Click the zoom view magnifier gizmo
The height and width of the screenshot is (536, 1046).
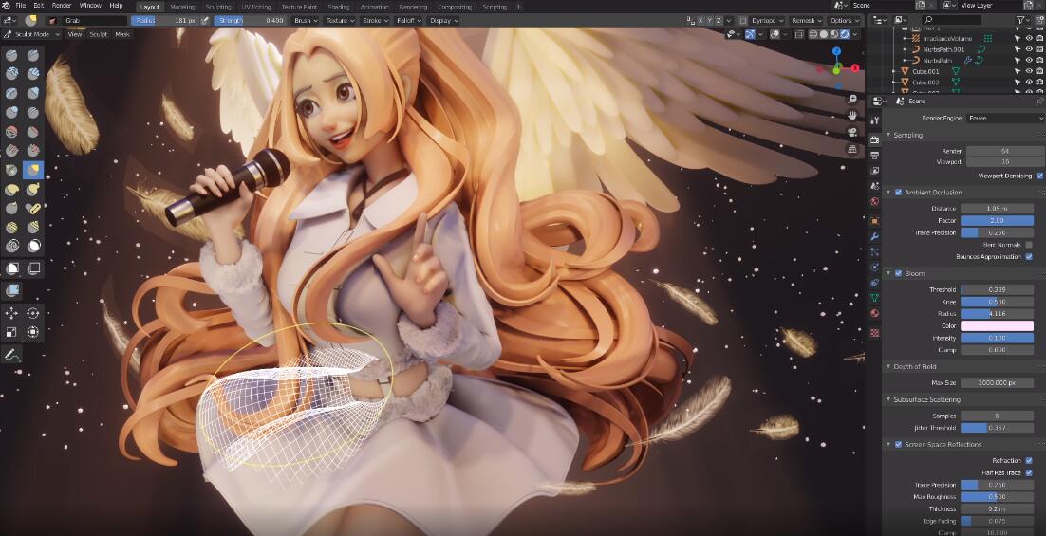(x=851, y=100)
